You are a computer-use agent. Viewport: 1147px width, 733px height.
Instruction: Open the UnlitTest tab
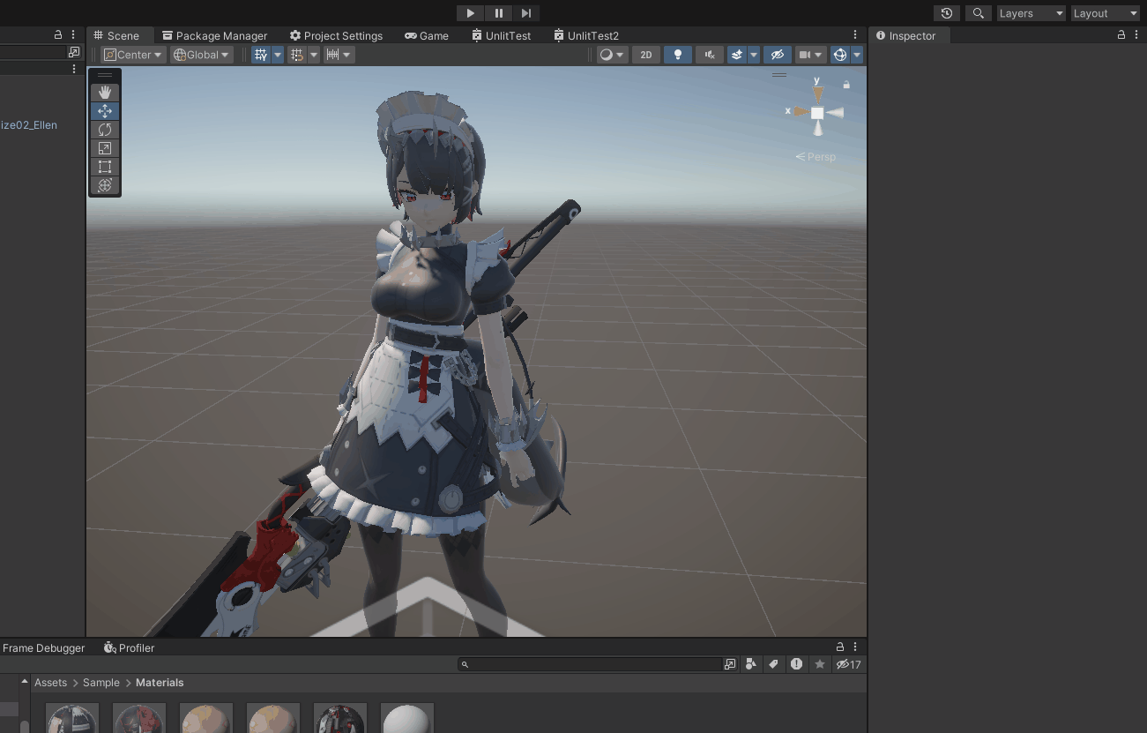tap(501, 35)
